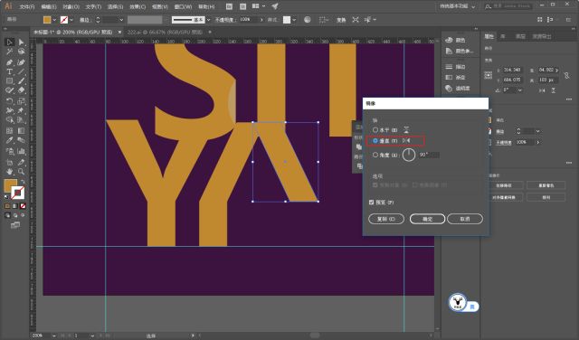Expand the zoom level dropdown at bottom
The width and height of the screenshot is (579, 340).
pos(54,335)
